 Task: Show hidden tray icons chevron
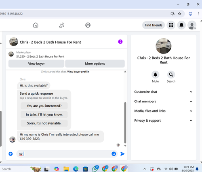point(145,169)
